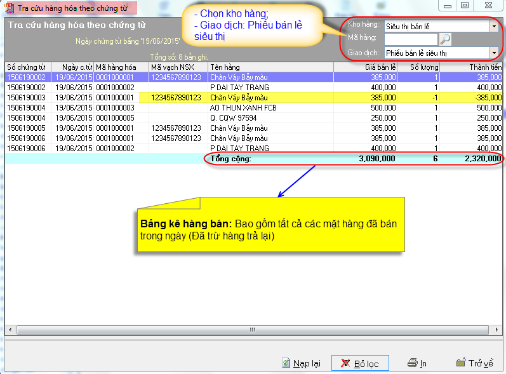Click the app icon in the title bar
Image resolution: width=506 pixels, height=374 pixels.
[9, 7]
